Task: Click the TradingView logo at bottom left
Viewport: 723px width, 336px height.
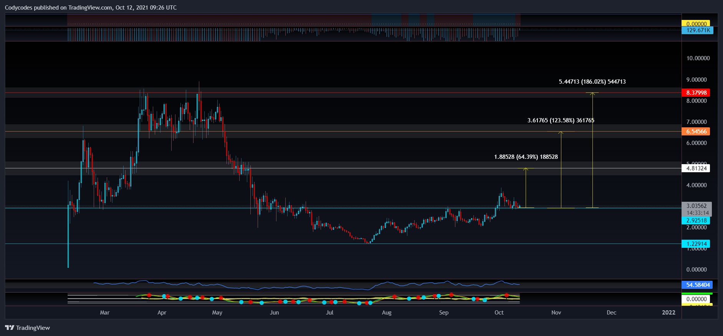Action: click(x=27, y=328)
